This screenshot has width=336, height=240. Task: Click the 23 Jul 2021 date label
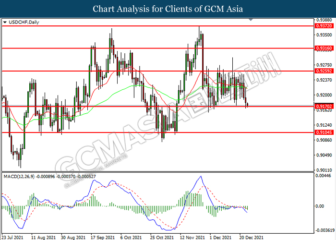coord(12,238)
